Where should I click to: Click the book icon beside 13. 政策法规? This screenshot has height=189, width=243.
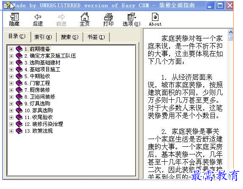19,131
